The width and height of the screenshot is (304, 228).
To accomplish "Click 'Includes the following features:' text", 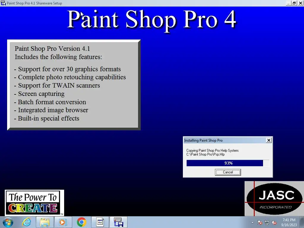I will 58,57.
